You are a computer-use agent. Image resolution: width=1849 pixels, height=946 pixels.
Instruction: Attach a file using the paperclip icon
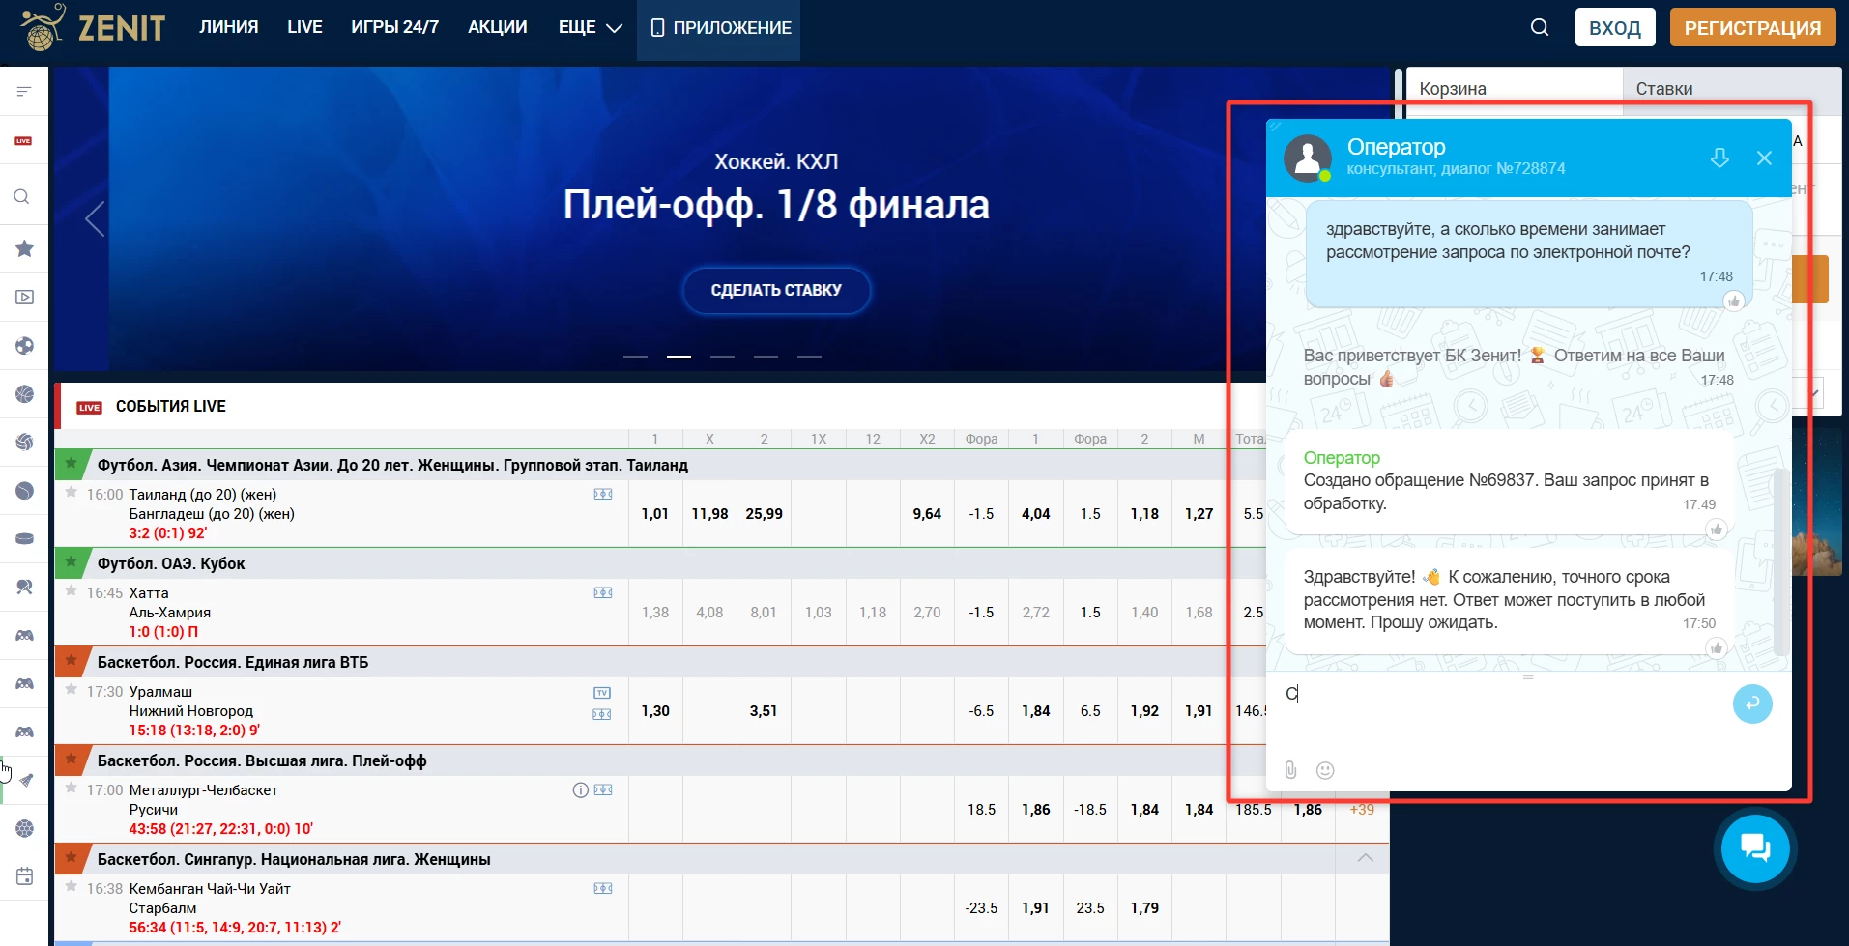click(1290, 770)
